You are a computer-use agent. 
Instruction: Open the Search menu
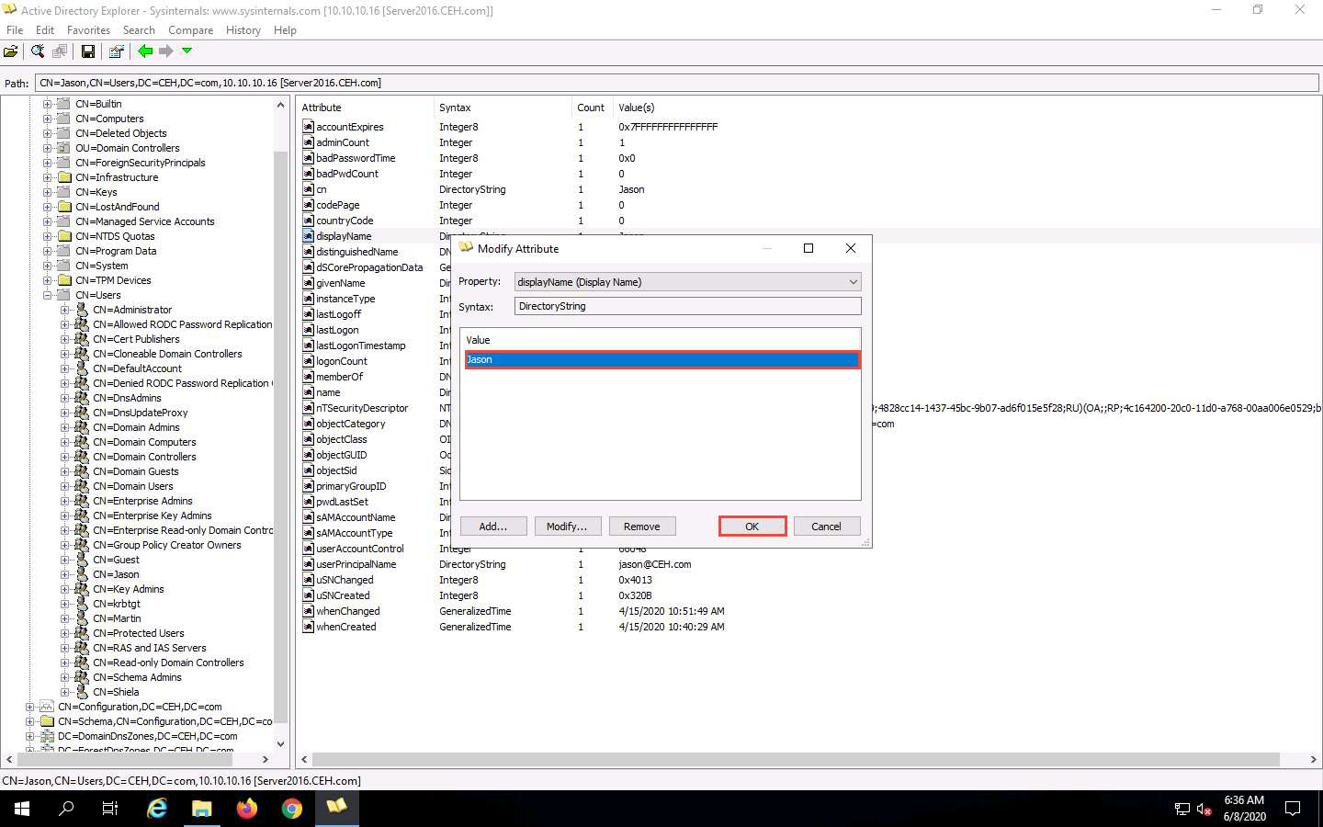tap(139, 30)
